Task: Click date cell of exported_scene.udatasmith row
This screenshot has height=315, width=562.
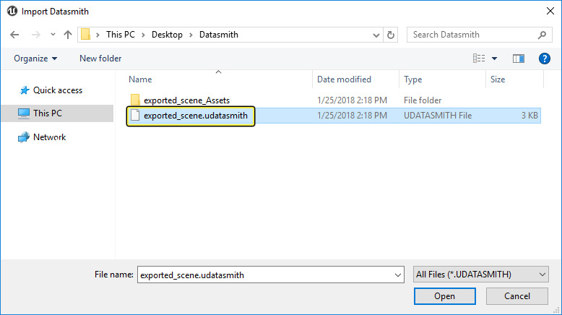Action: 352,116
